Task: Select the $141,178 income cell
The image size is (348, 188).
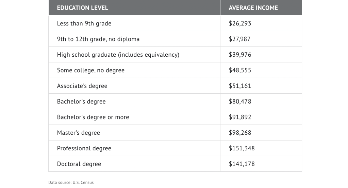Action: point(242,164)
